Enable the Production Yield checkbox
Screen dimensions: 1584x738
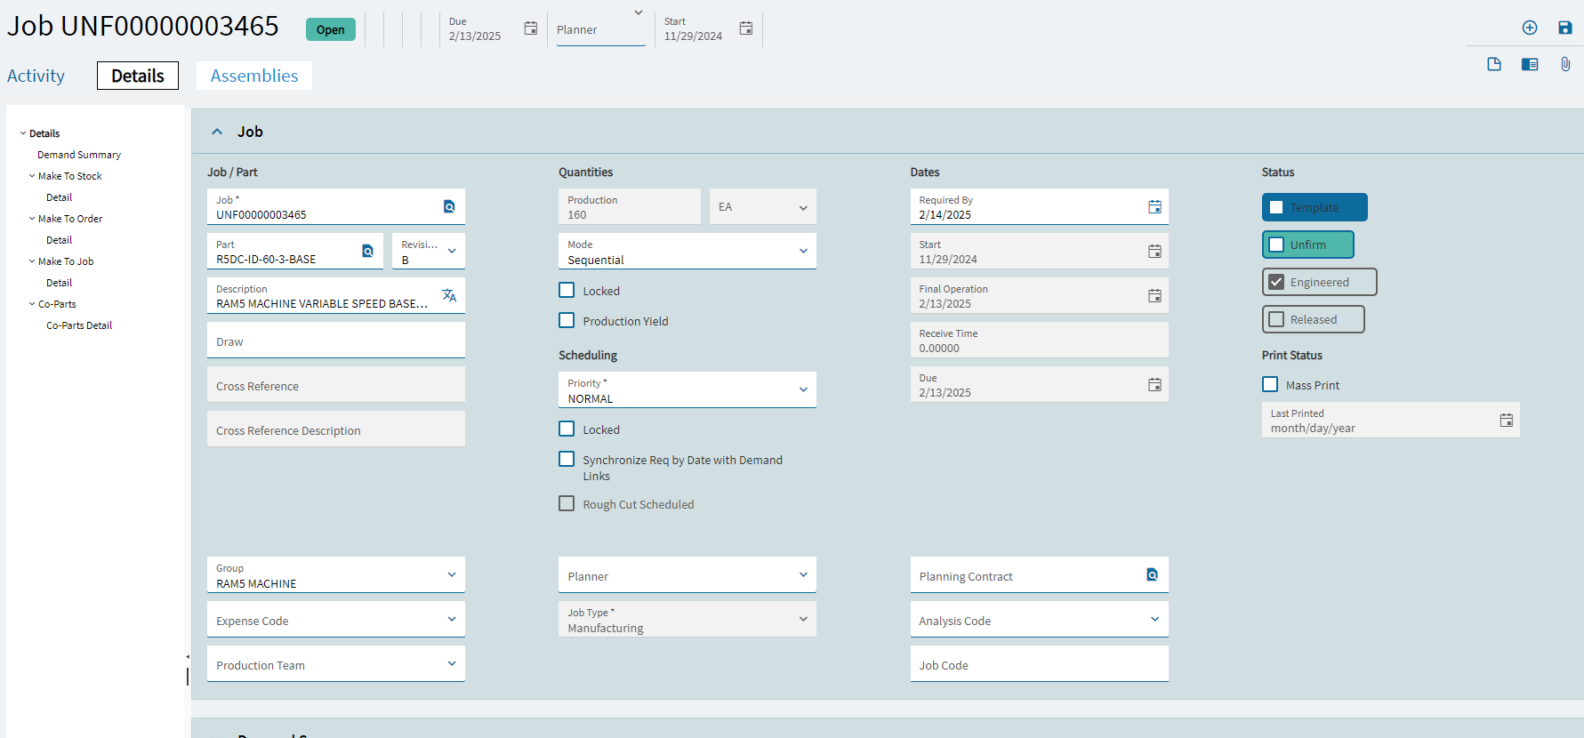point(567,320)
